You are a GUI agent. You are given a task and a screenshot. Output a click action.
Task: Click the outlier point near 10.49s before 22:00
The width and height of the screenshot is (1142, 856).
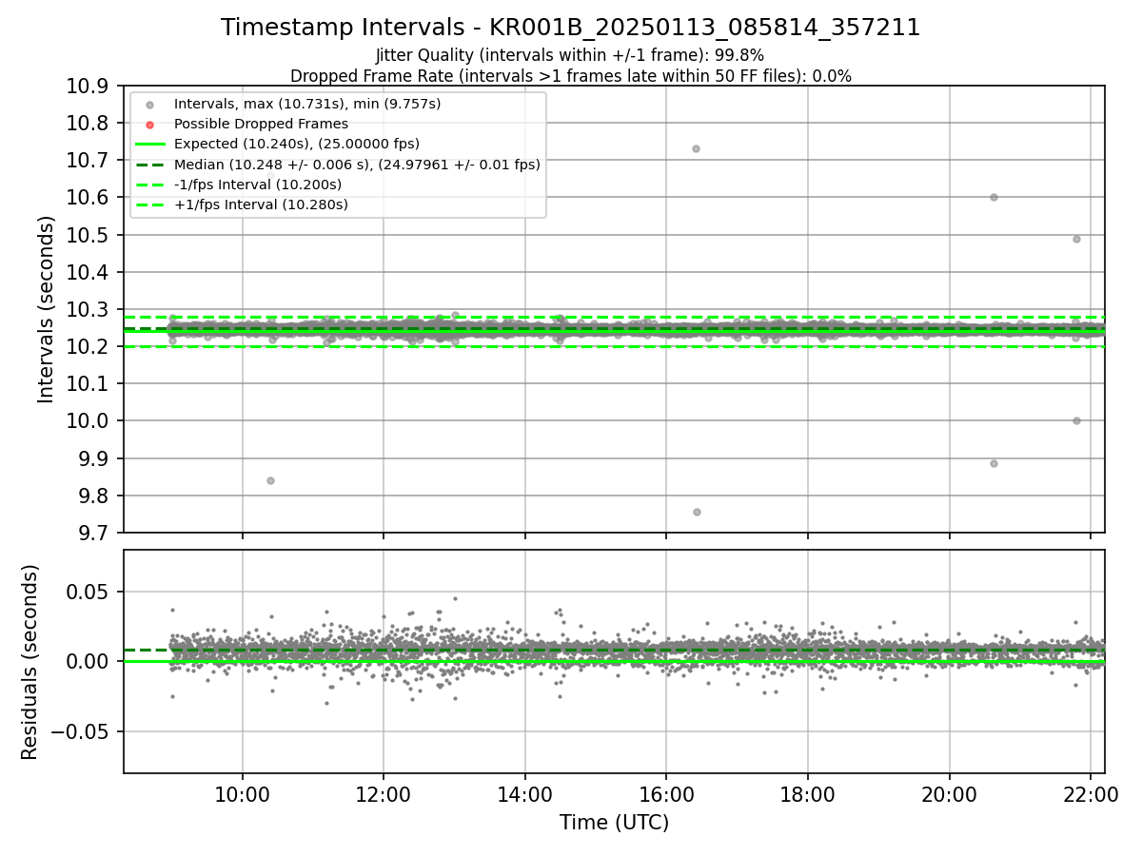pos(1076,239)
